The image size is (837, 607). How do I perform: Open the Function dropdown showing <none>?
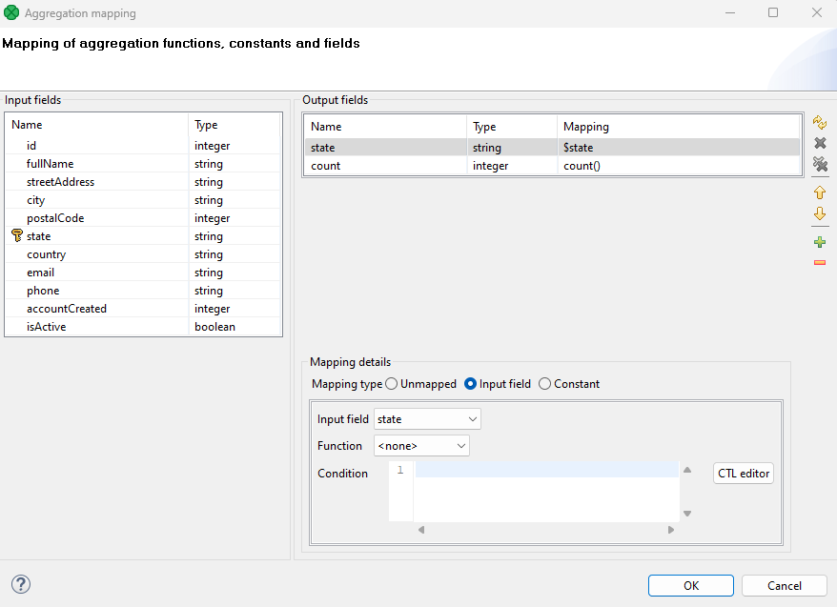point(421,445)
